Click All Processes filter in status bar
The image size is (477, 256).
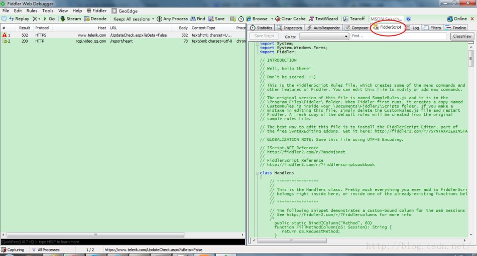pos(46,249)
